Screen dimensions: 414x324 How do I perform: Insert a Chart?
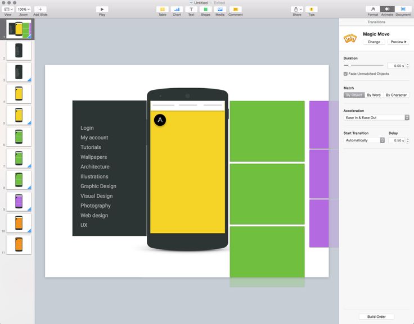tap(177, 9)
